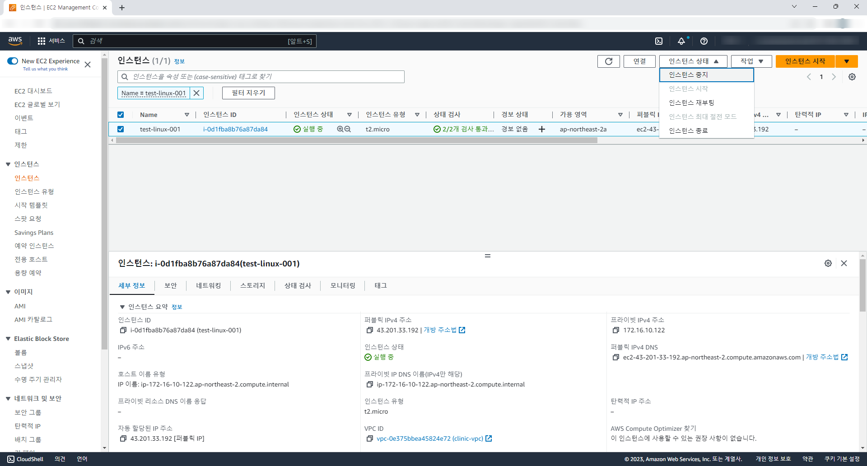The image size is (867, 466).
Task: Open the services grid menu icon
Action: 42,41
